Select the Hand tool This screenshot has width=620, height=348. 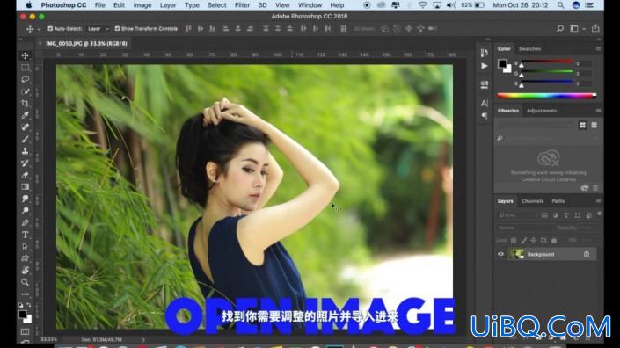coord(25,270)
